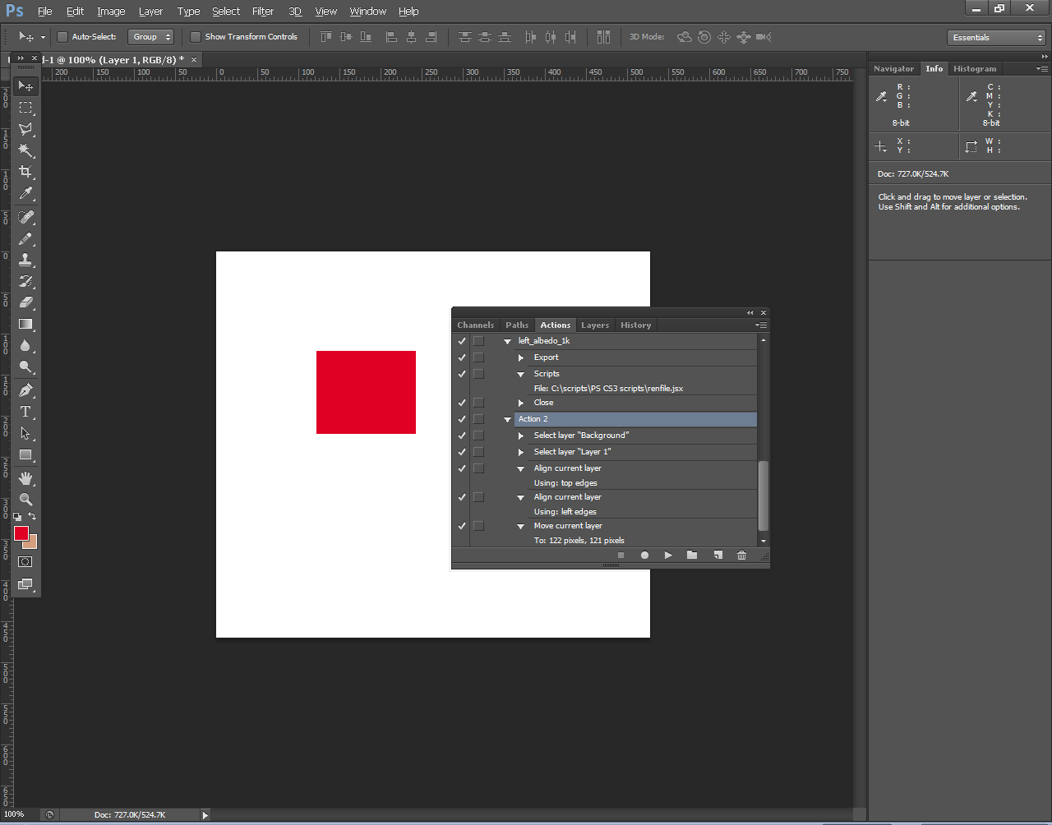Pick the Zoom tool in the toolbox

click(25, 500)
